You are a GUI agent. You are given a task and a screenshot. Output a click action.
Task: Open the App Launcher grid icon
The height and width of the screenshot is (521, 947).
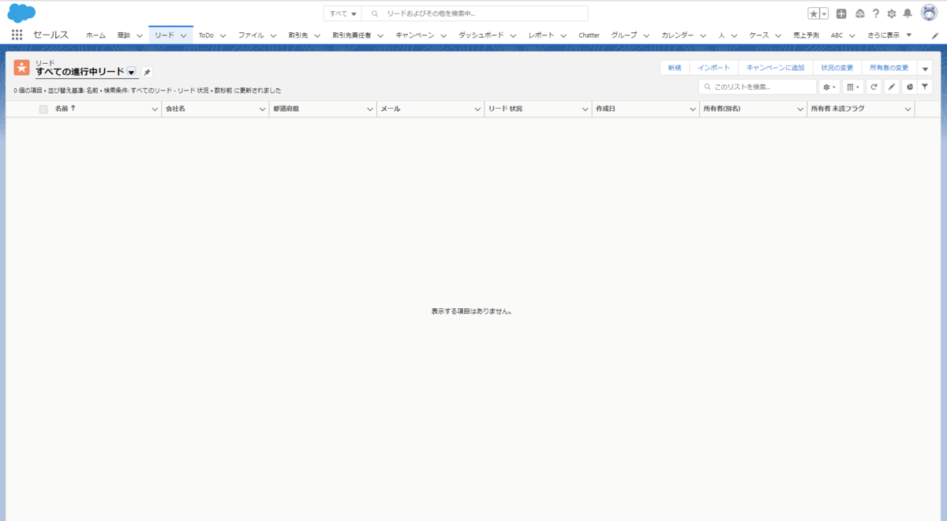[17, 35]
